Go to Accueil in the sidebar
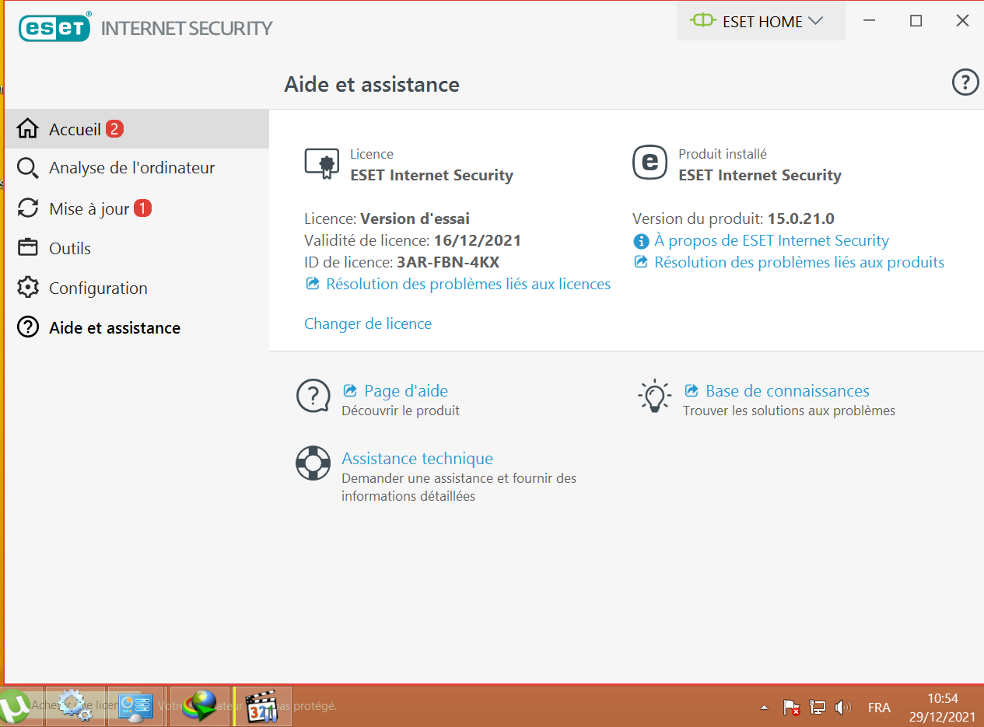Screen dimensions: 984x727 tap(136, 129)
